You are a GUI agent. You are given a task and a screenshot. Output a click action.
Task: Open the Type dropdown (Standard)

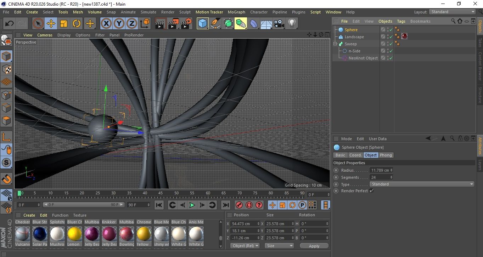pos(422,184)
